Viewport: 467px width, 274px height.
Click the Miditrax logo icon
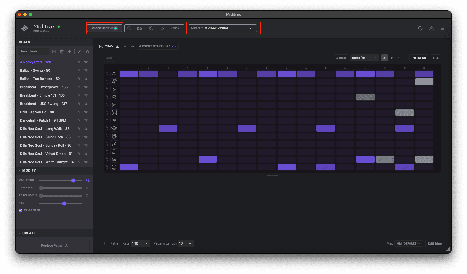pyautogui.click(x=24, y=28)
